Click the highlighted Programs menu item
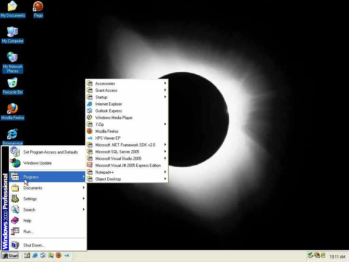The height and width of the screenshot is (262, 349). (x=47, y=177)
